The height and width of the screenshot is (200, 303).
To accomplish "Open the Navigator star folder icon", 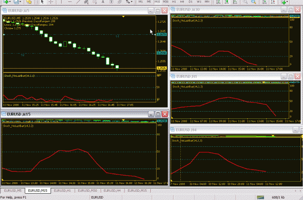I will click(29, 2).
